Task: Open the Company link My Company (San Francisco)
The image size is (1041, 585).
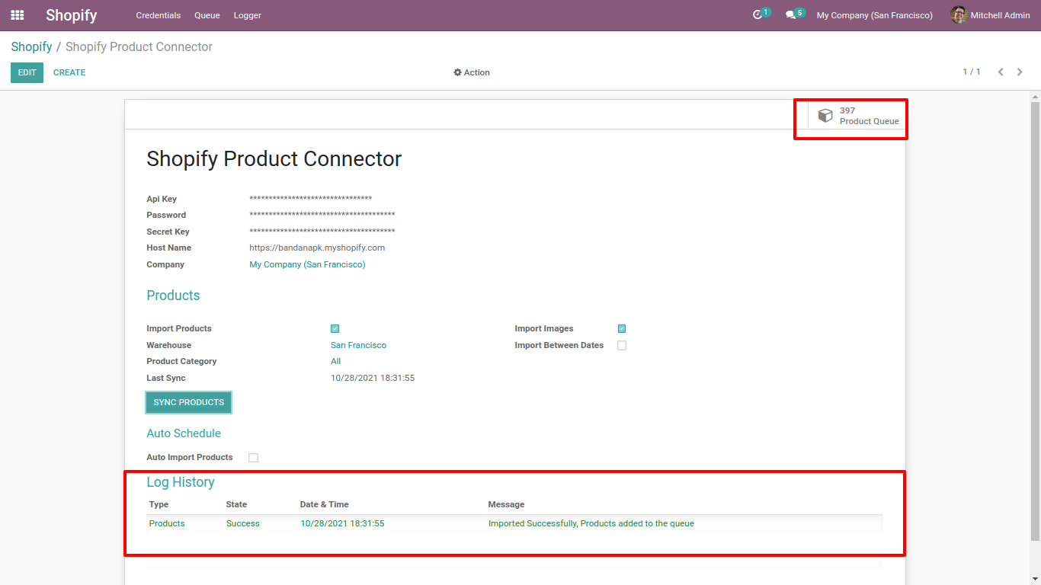Action: 308,264
